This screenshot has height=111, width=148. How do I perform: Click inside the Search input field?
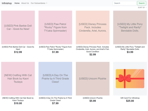124,3
